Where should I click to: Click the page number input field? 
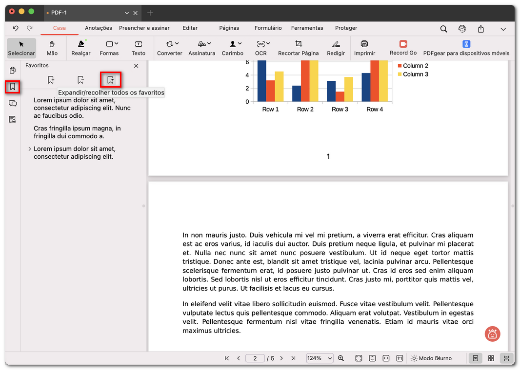(255, 358)
